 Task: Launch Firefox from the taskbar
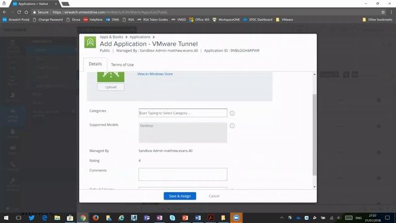tap(96, 217)
